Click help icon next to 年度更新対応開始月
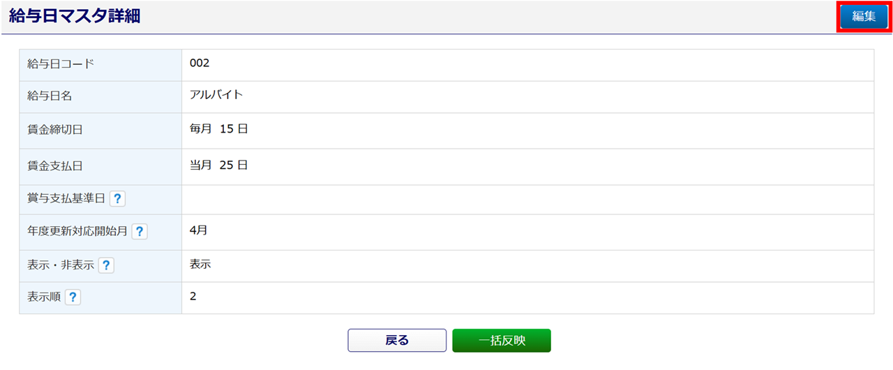 [140, 232]
